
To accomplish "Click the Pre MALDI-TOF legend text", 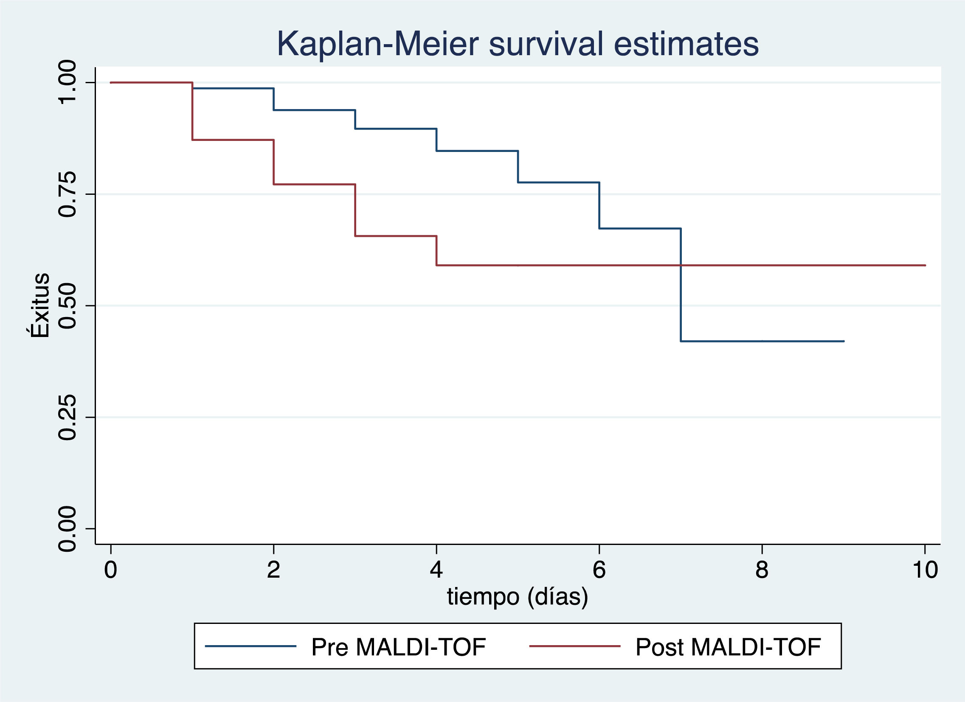I will point(398,647).
